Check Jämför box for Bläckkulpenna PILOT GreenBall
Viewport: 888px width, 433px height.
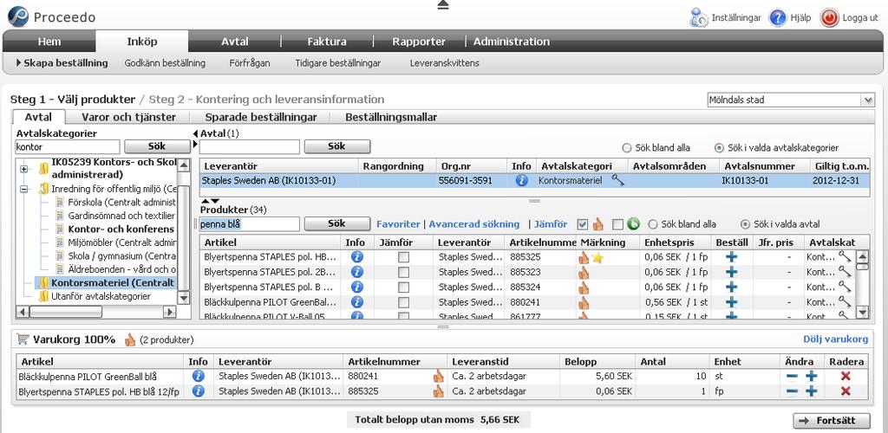pyautogui.click(x=403, y=302)
